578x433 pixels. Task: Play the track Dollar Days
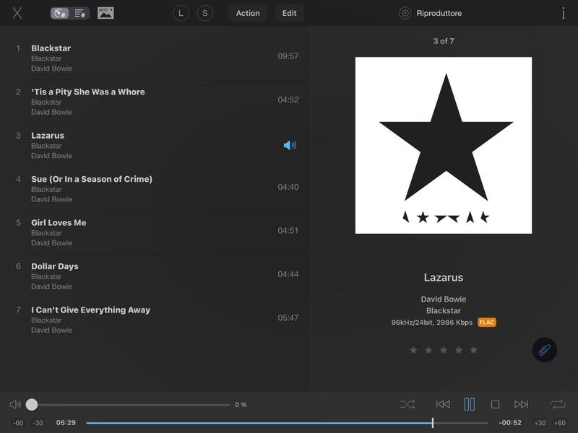click(55, 266)
